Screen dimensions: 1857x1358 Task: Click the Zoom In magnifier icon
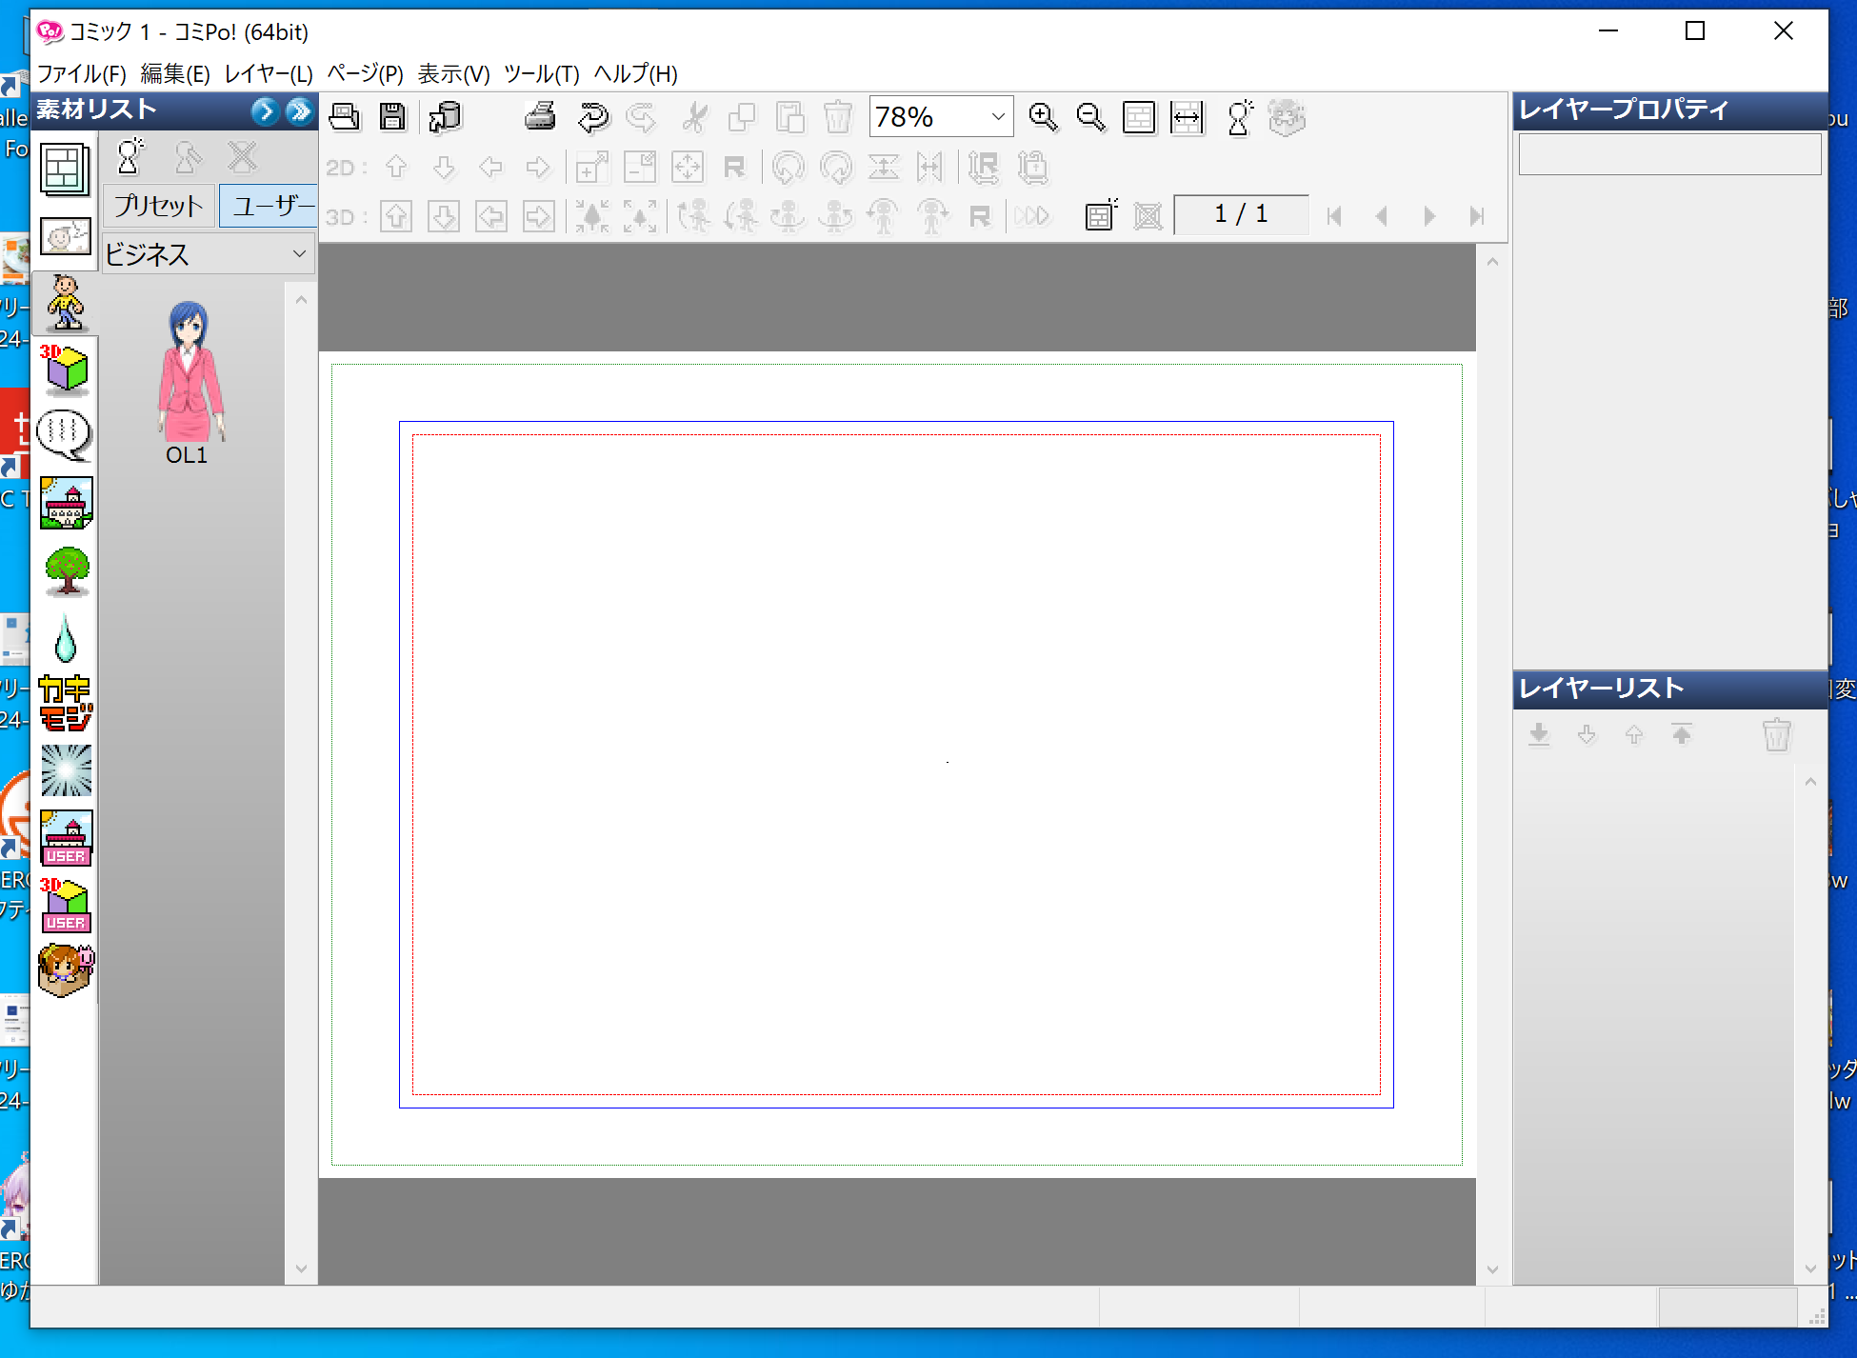coord(1043,117)
